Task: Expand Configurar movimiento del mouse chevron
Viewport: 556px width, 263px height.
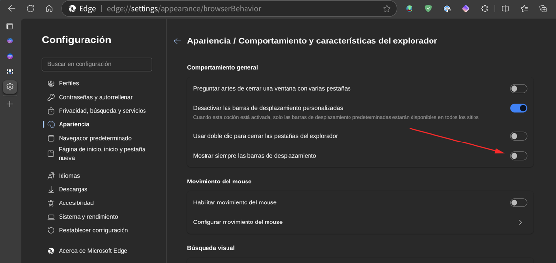Action: click(x=520, y=222)
